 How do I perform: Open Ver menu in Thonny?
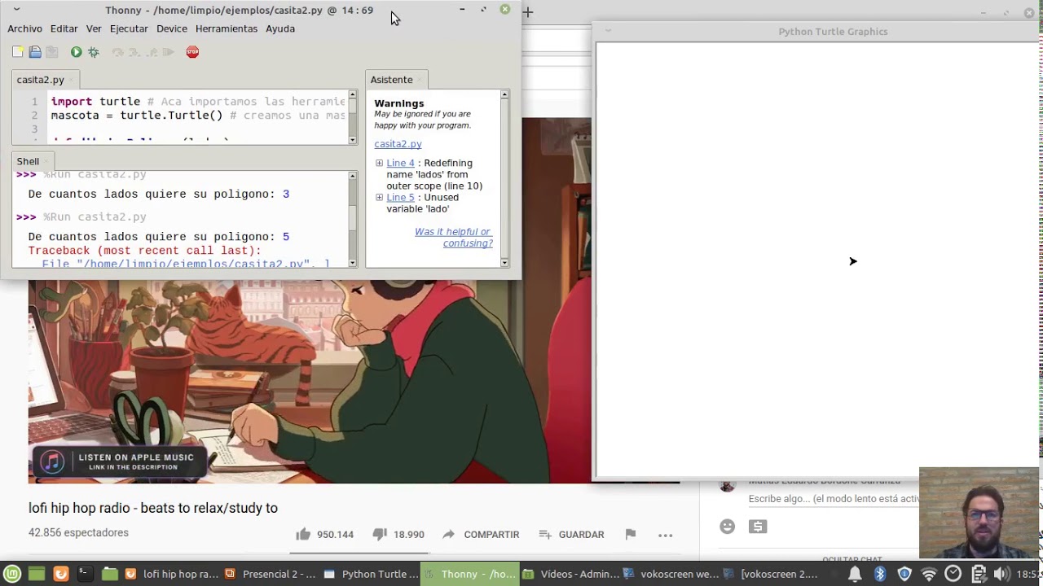tap(94, 28)
